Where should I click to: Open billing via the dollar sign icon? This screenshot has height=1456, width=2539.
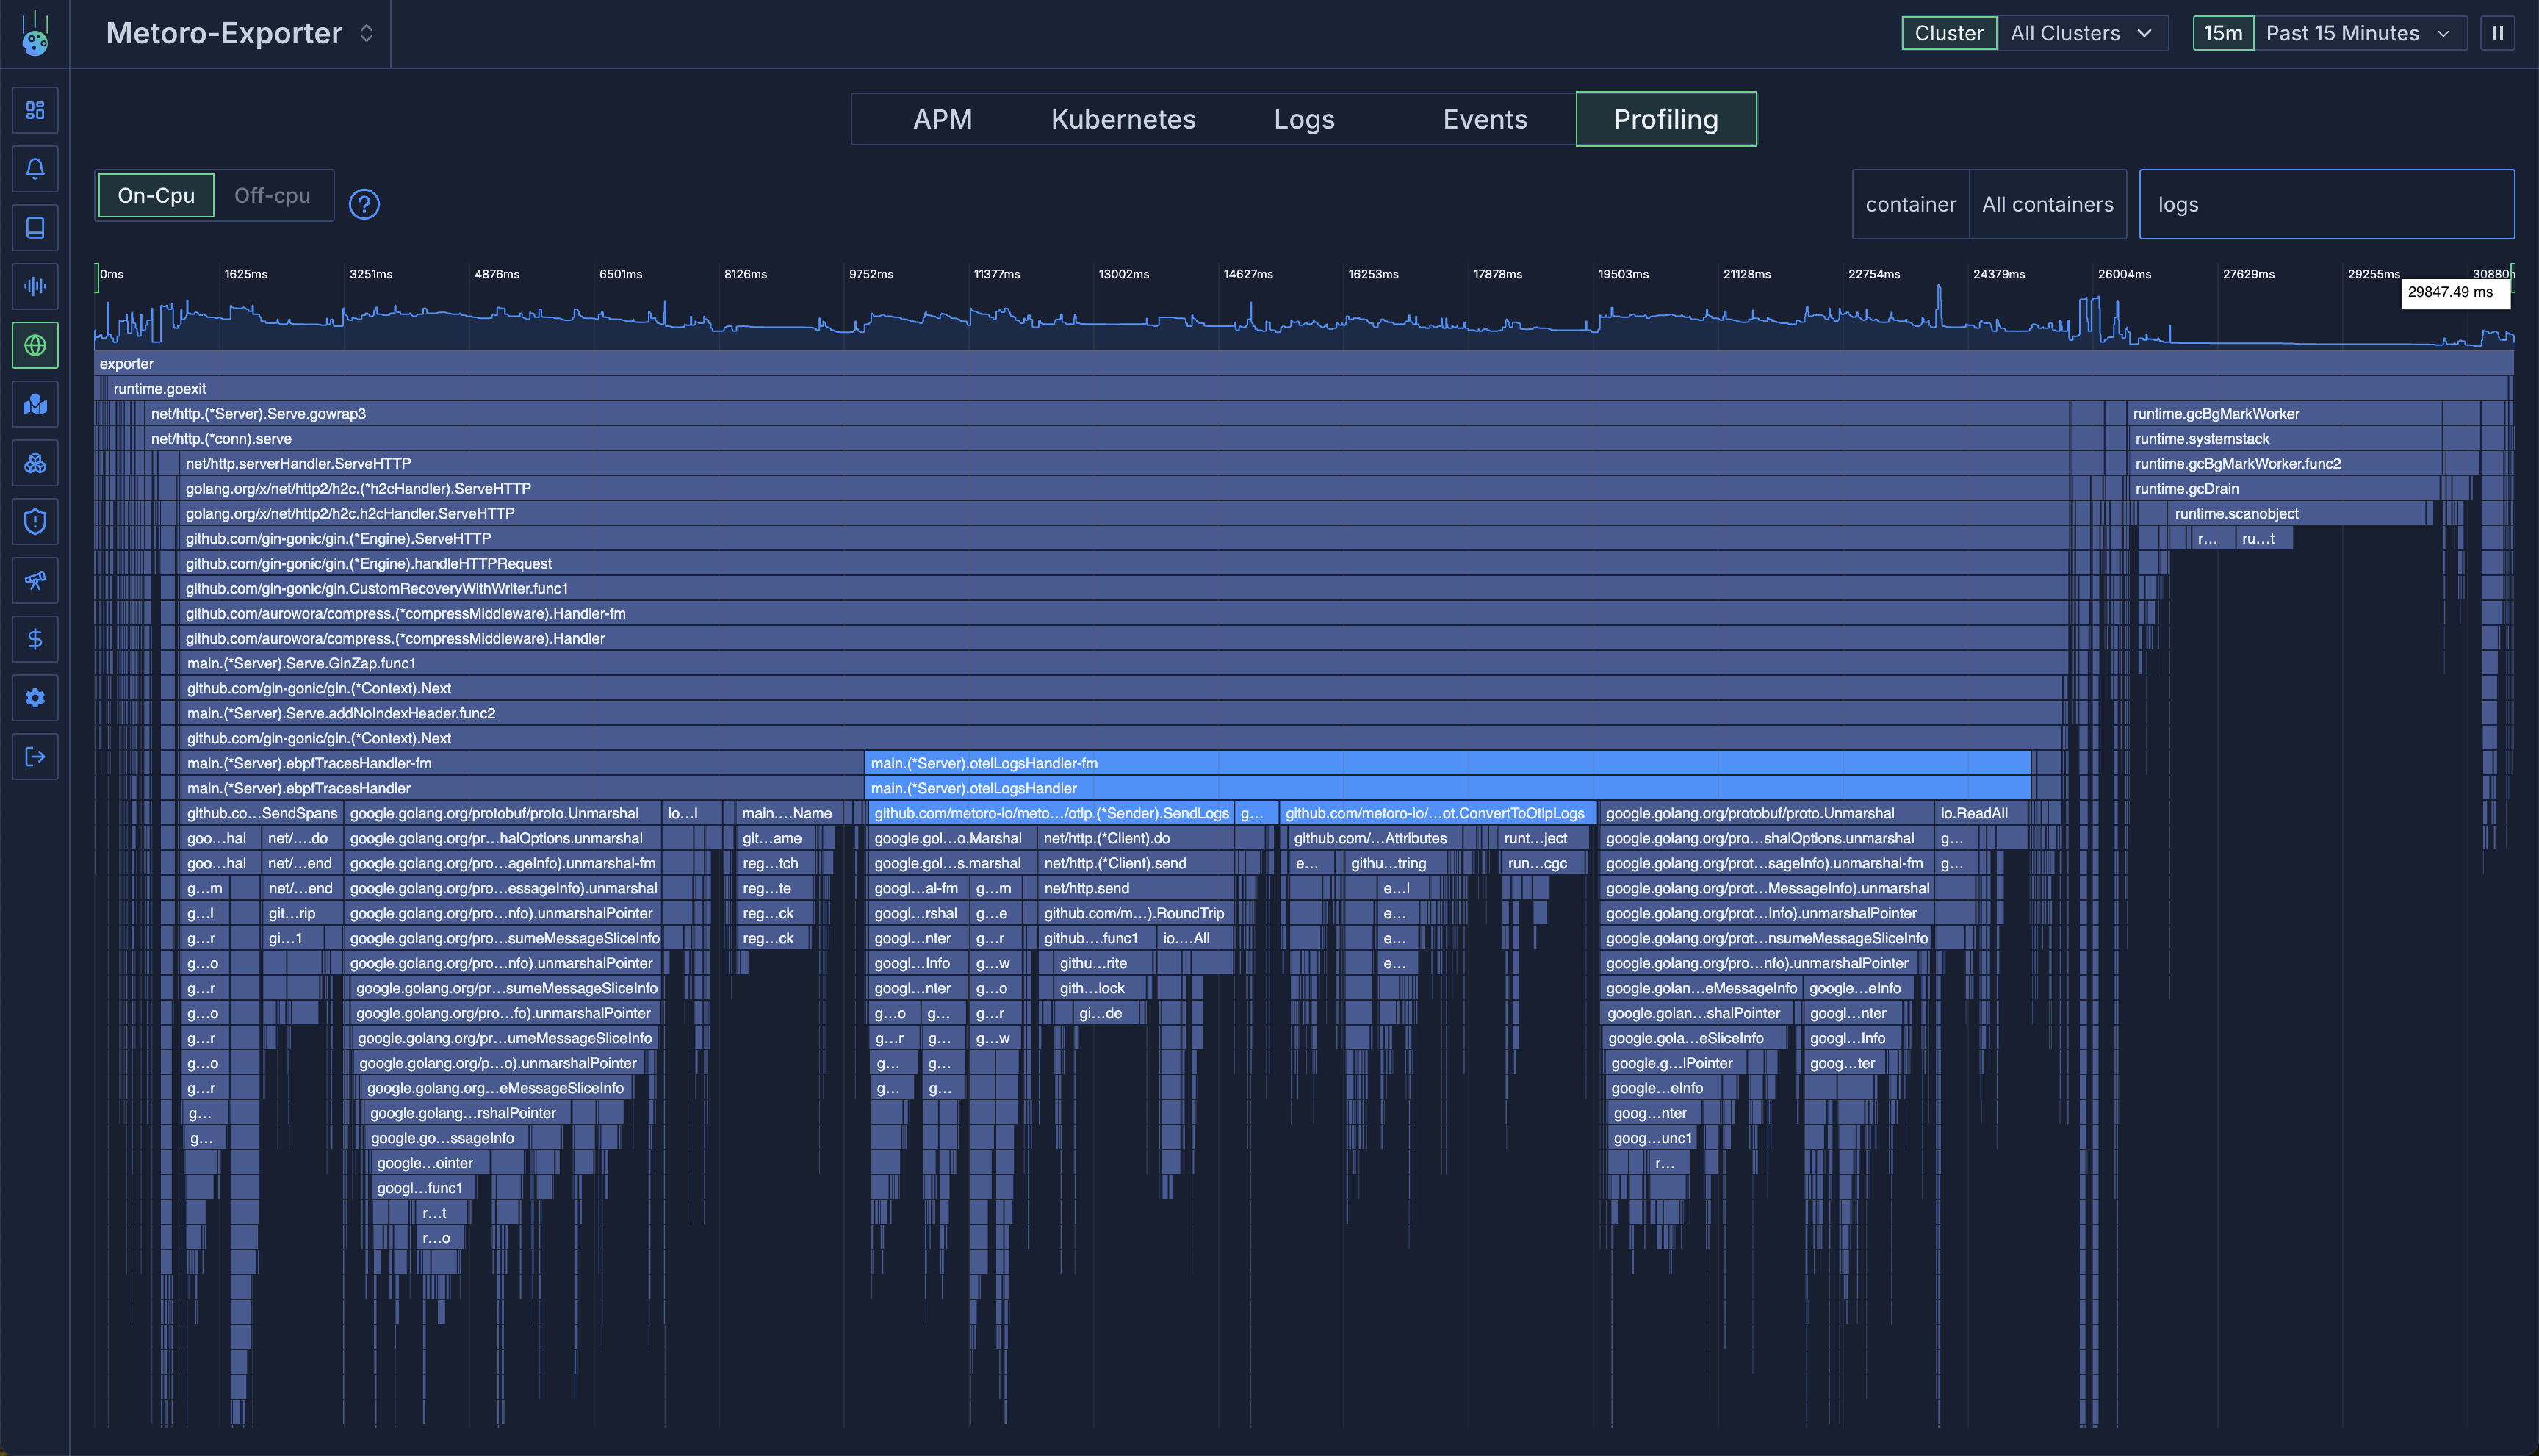pyautogui.click(x=35, y=639)
